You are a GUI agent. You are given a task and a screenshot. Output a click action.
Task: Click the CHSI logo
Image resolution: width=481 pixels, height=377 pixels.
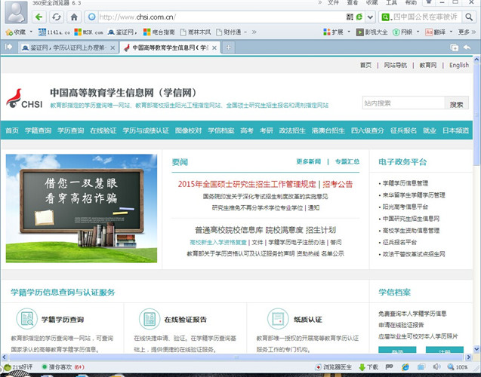(24, 99)
